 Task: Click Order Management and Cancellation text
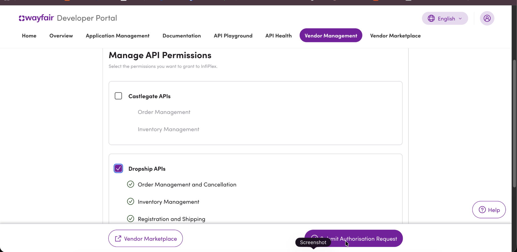coord(187,184)
